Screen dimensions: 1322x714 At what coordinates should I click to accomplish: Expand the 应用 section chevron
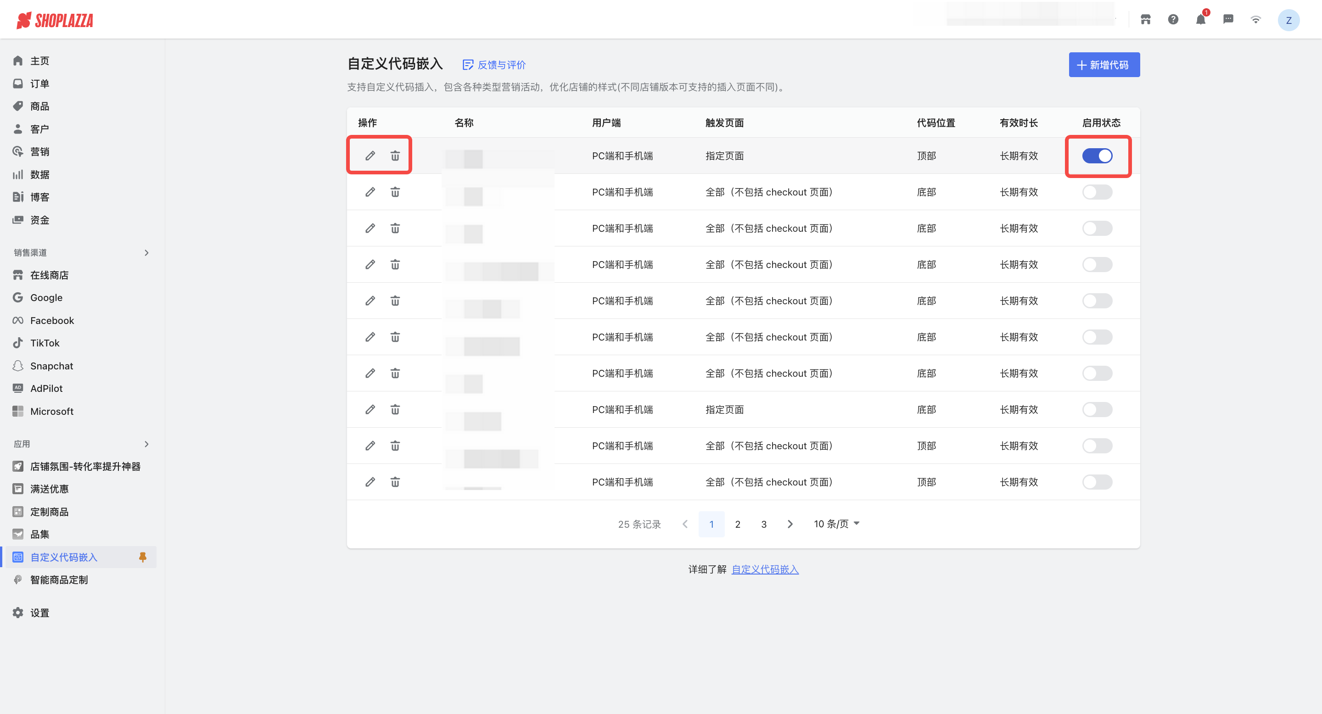tap(146, 444)
